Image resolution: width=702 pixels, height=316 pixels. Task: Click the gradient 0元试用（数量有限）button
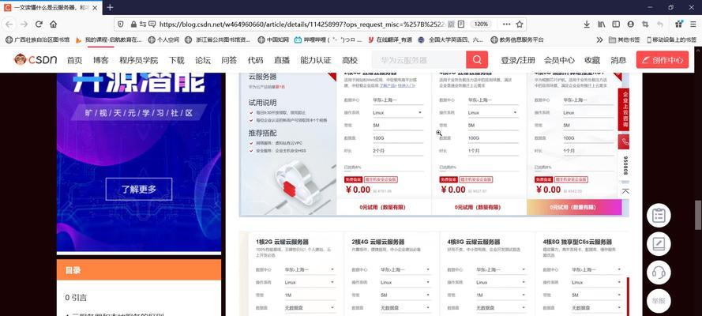pos(574,207)
